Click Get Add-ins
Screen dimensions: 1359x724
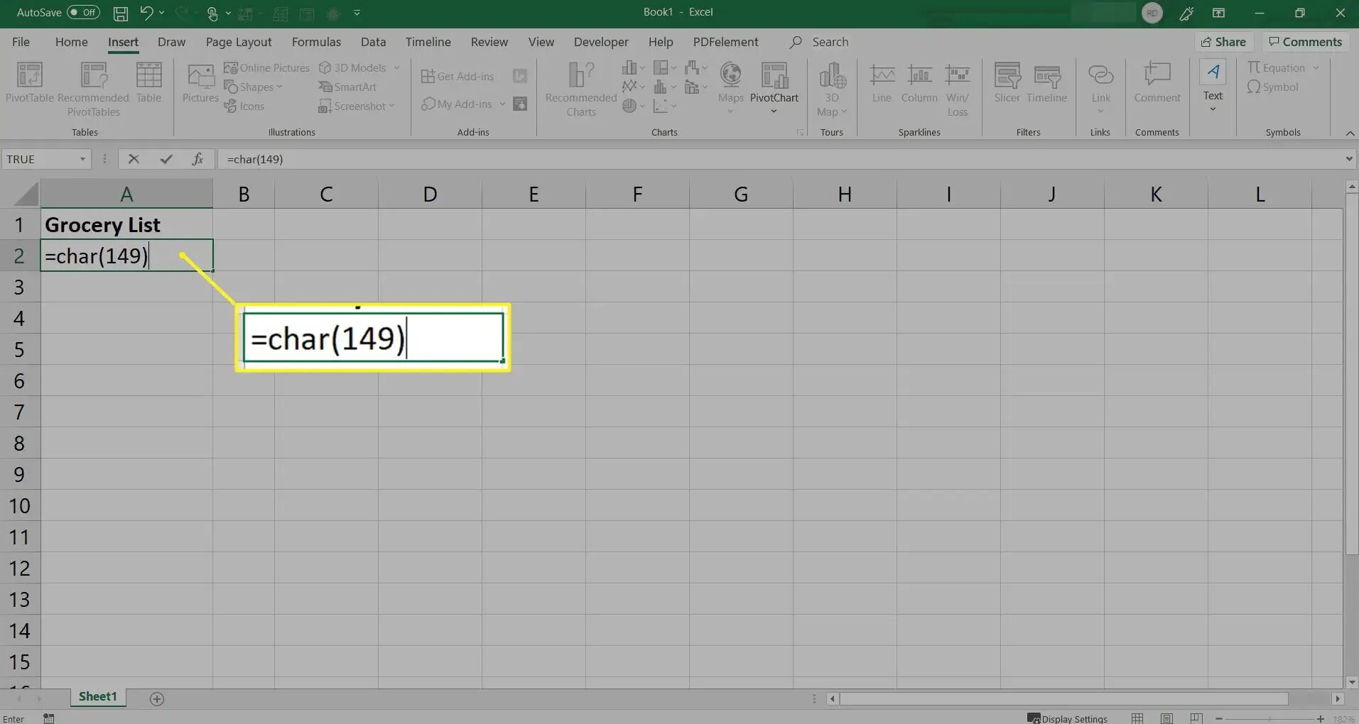(457, 76)
